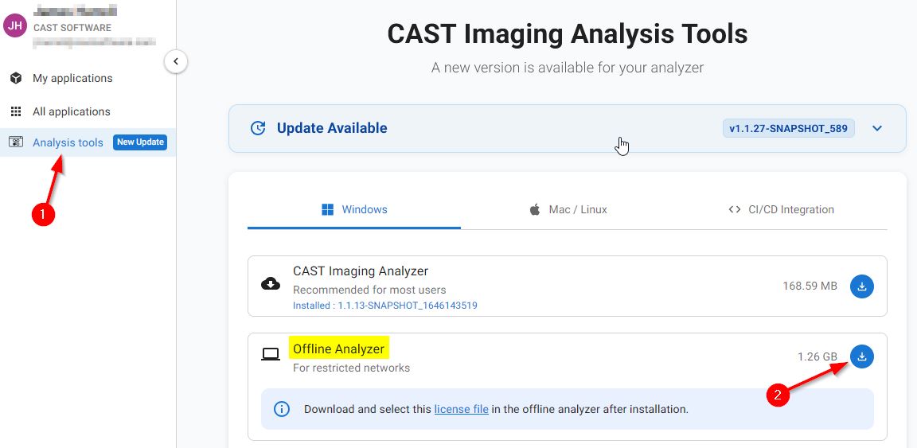Click the cloud download icon
Image resolution: width=917 pixels, height=448 pixels.
(271, 283)
